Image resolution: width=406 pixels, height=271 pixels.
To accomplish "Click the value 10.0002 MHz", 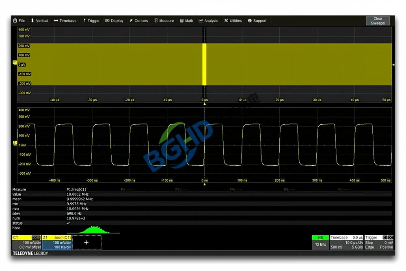I will click(78, 194).
